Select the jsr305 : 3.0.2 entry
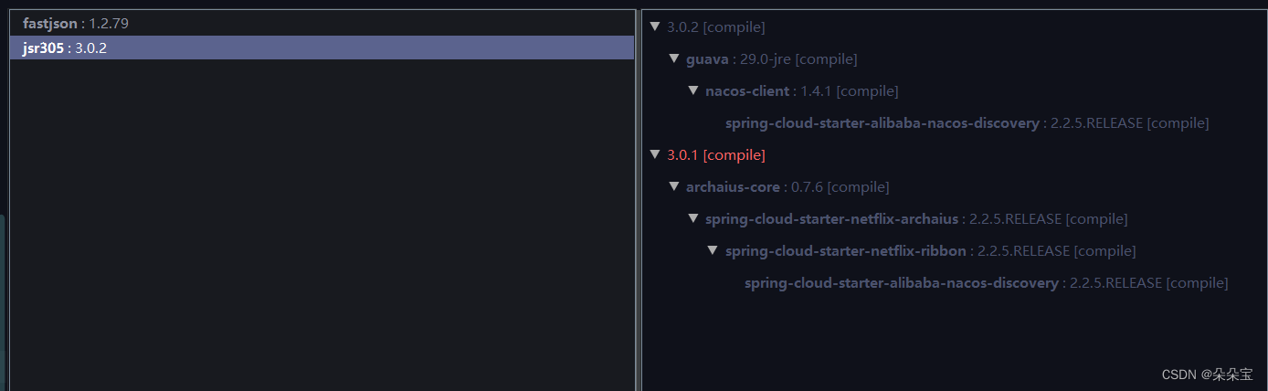The height and width of the screenshot is (391, 1268). click(x=322, y=48)
